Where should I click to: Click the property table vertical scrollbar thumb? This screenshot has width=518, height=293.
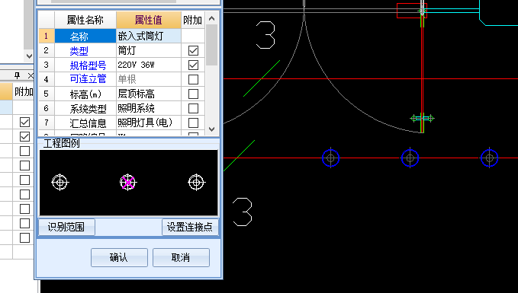[212, 44]
